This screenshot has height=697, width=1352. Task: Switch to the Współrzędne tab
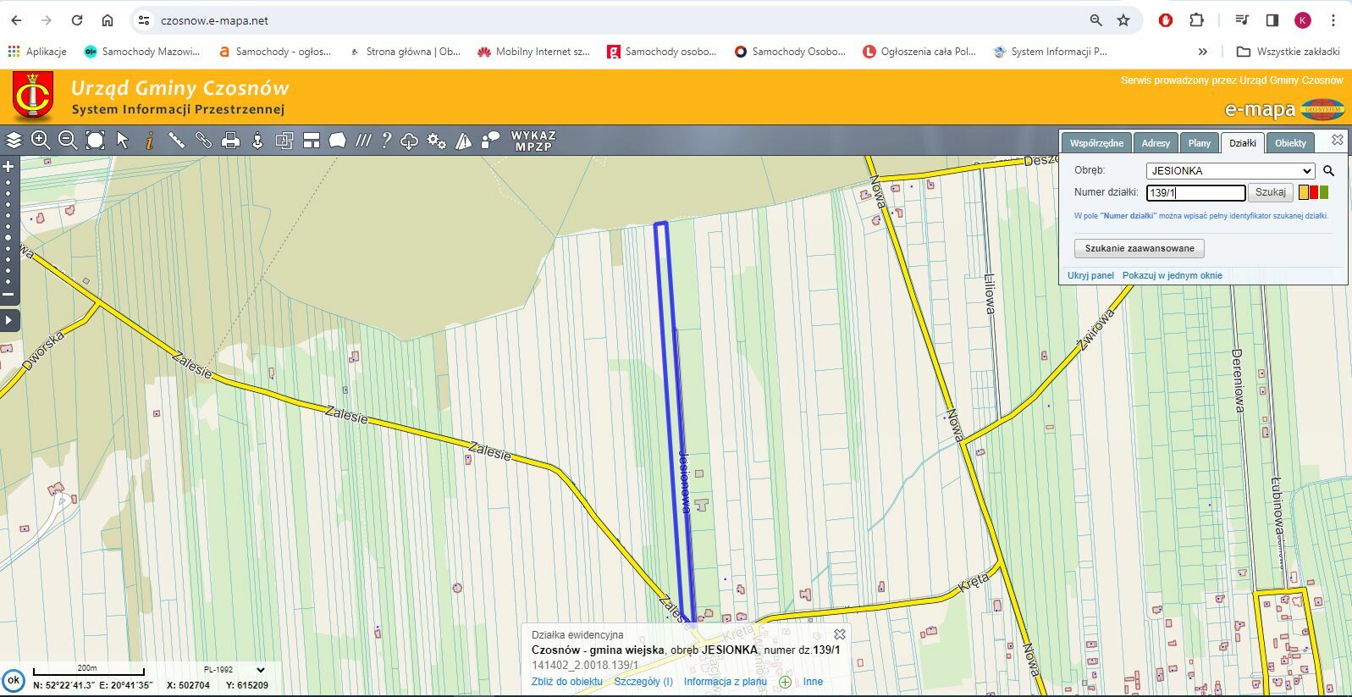pos(1096,143)
